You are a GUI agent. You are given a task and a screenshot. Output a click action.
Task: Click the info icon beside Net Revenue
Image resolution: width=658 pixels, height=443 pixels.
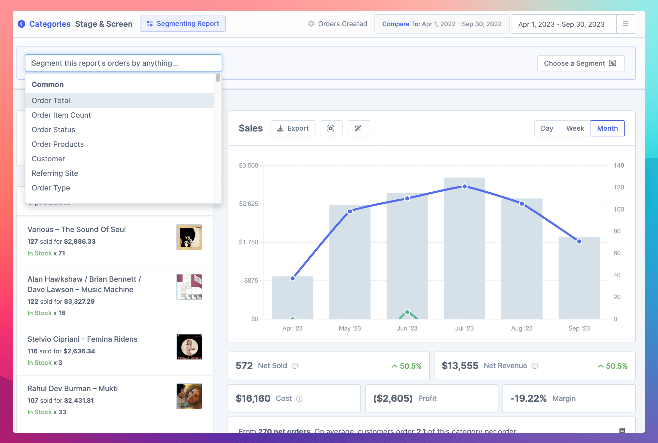point(534,366)
